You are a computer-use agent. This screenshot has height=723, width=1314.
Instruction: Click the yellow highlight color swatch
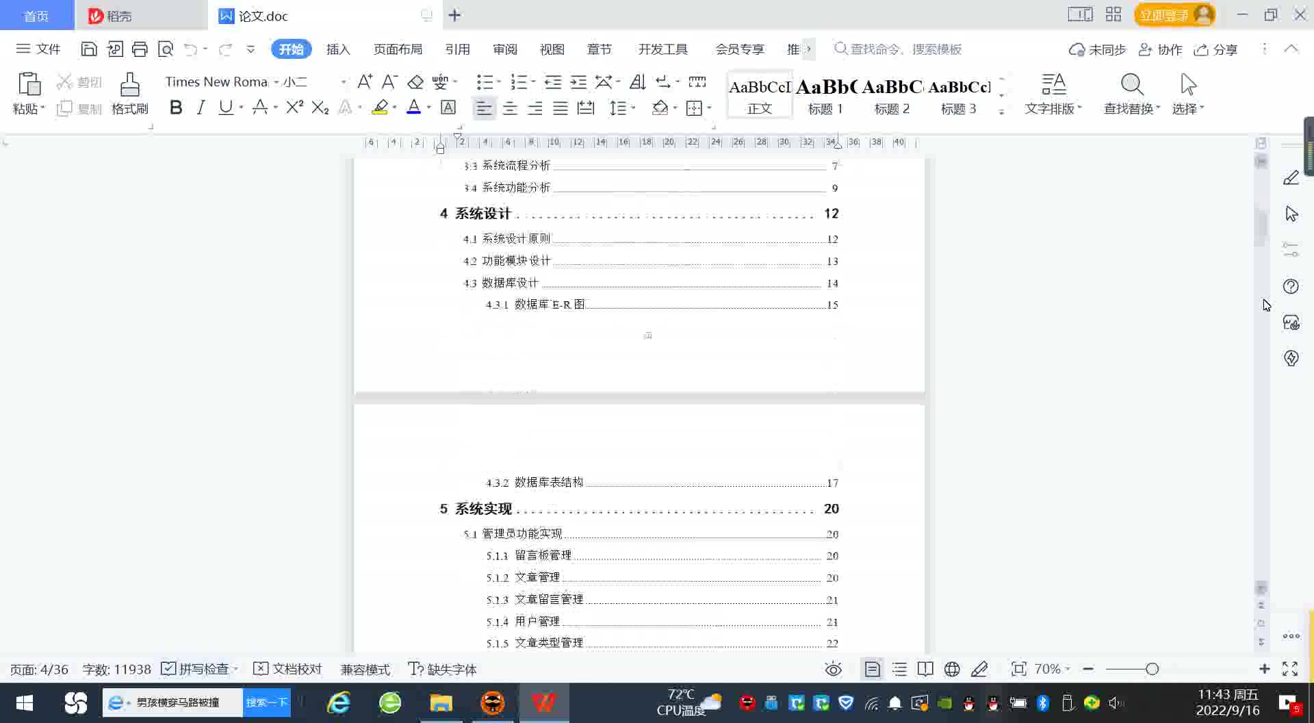[380, 107]
